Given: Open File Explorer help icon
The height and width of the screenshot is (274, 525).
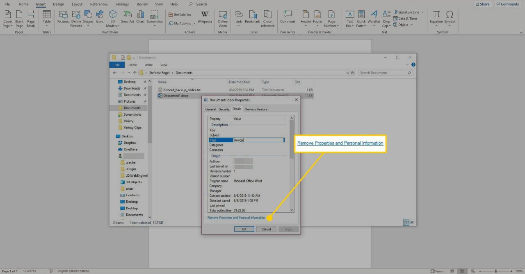Looking at the screenshot, I should click(413, 65).
